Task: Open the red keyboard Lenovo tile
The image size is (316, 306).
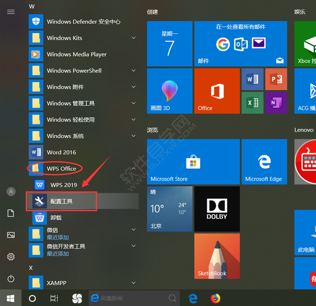Action: click(x=305, y=161)
